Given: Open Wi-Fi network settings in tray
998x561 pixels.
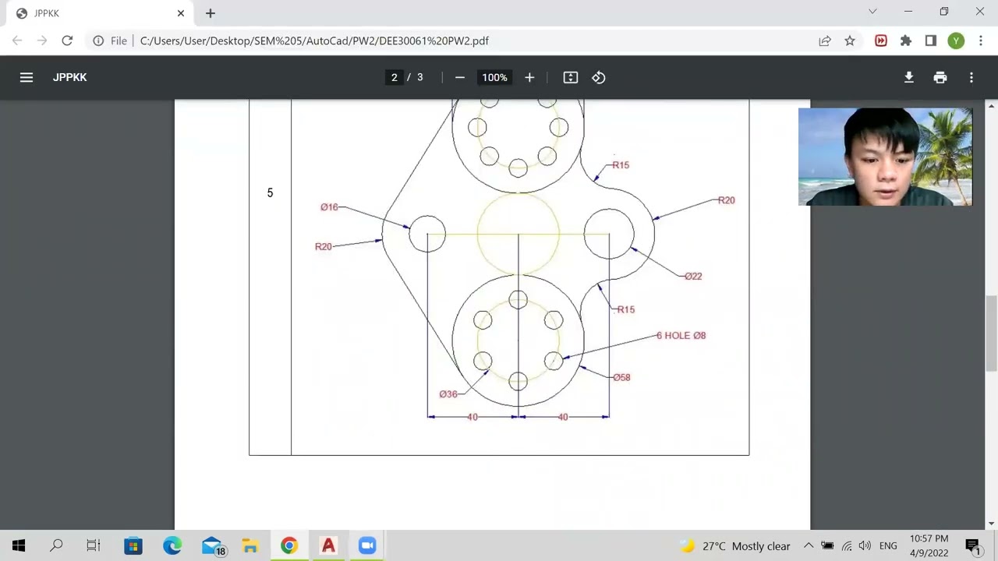Looking at the screenshot, I should 846,546.
